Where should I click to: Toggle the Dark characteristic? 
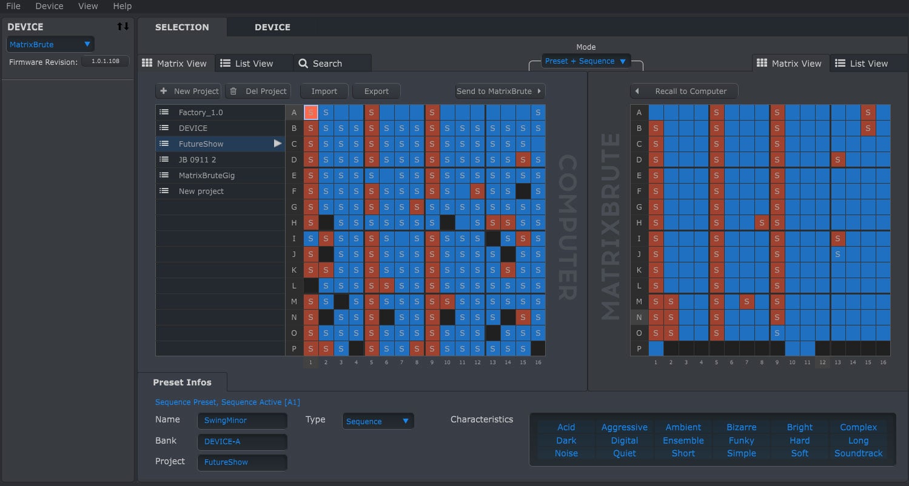point(566,441)
